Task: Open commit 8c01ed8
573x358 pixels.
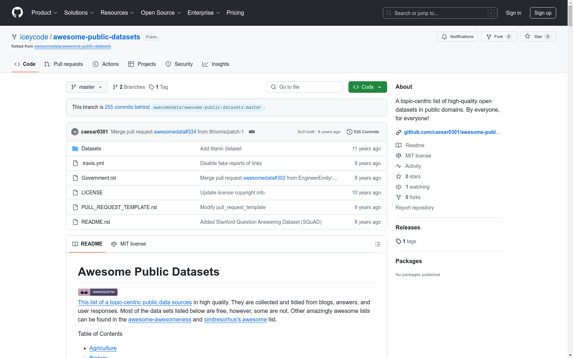Action: coord(306,132)
